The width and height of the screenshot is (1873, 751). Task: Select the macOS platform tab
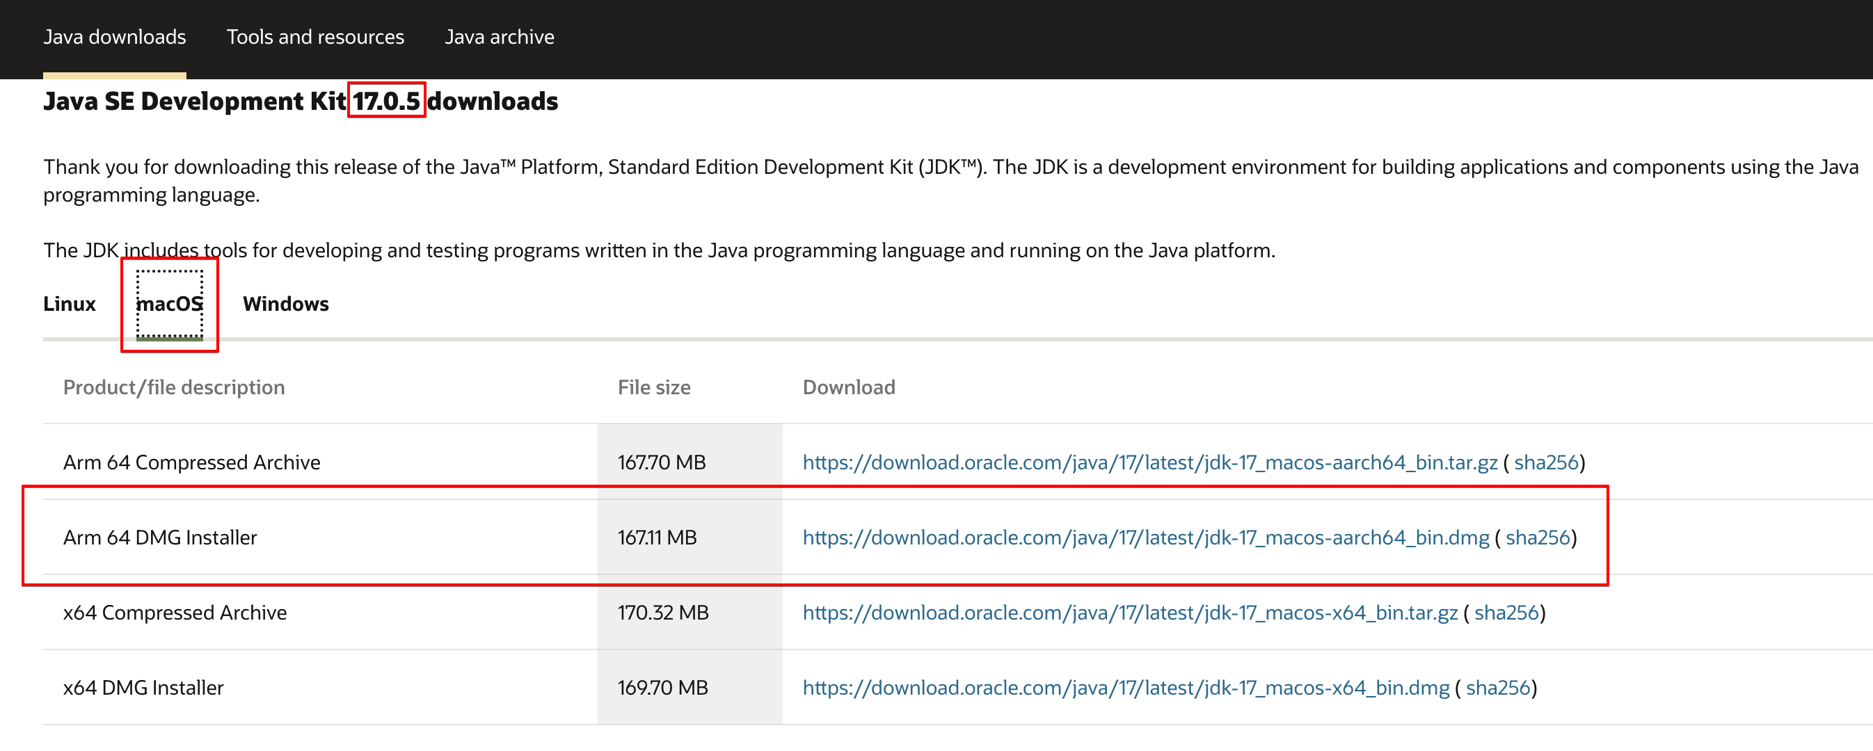point(169,304)
